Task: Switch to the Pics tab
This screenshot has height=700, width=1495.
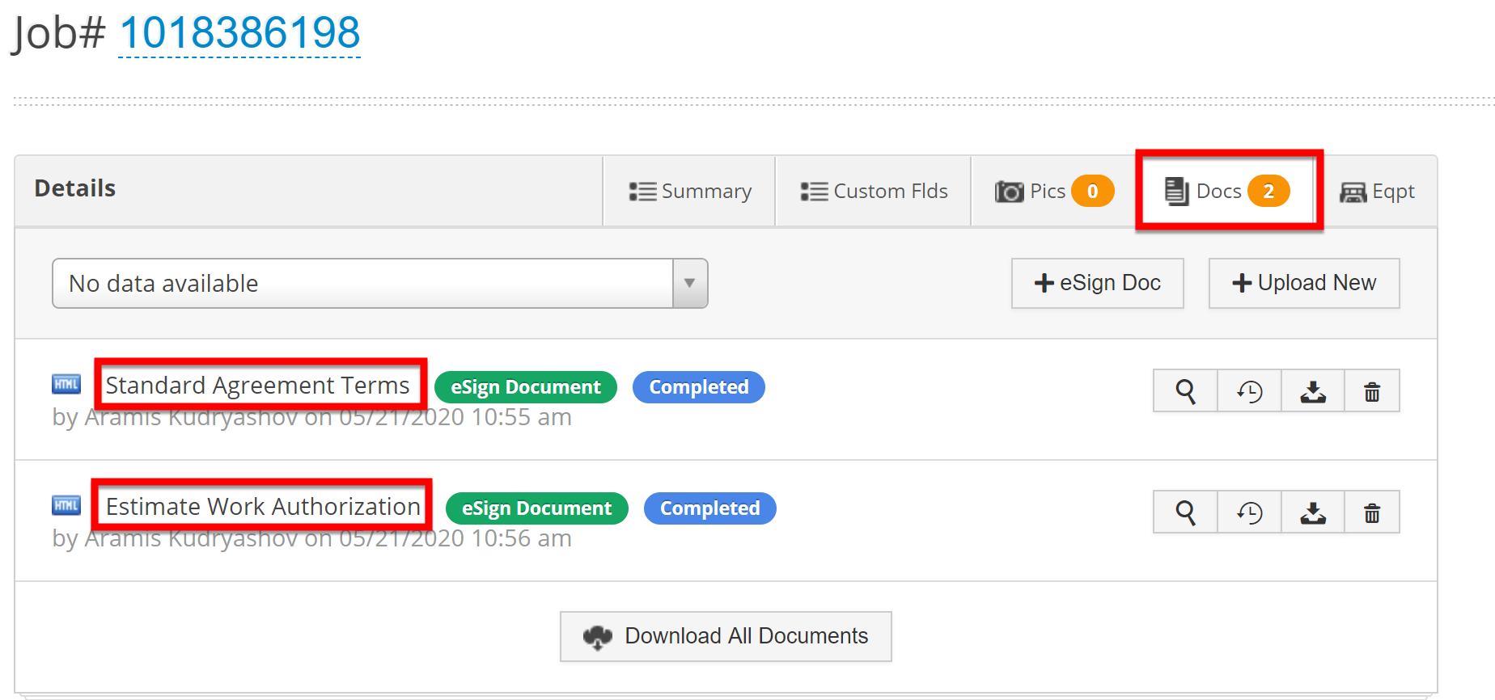Action: pos(1053,192)
